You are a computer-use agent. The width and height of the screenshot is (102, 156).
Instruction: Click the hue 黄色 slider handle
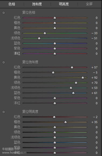click(55, 28)
